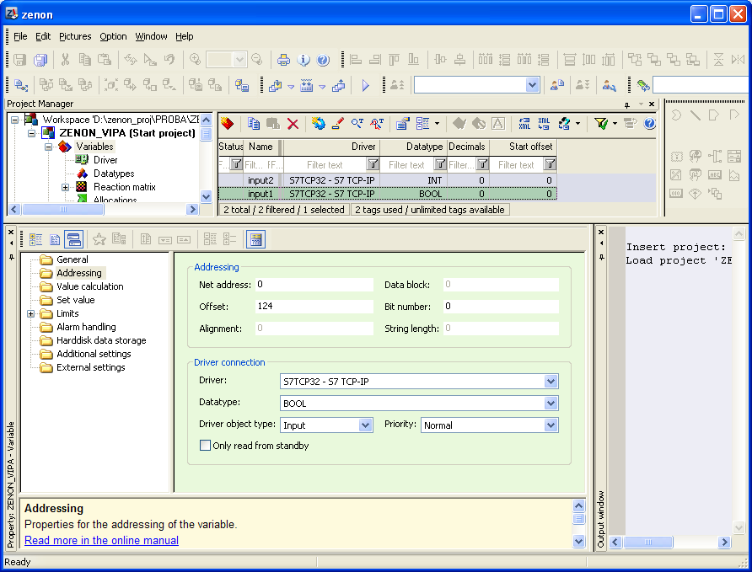
Task: Toggle the 'Only read from standby' checkbox
Action: click(x=205, y=446)
